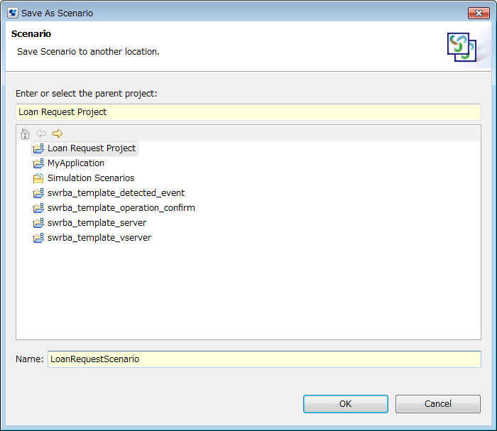Click the Loan Request Project folder icon
Image resolution: width=497 pixels, height=431 pixels.
click(38, 149)
